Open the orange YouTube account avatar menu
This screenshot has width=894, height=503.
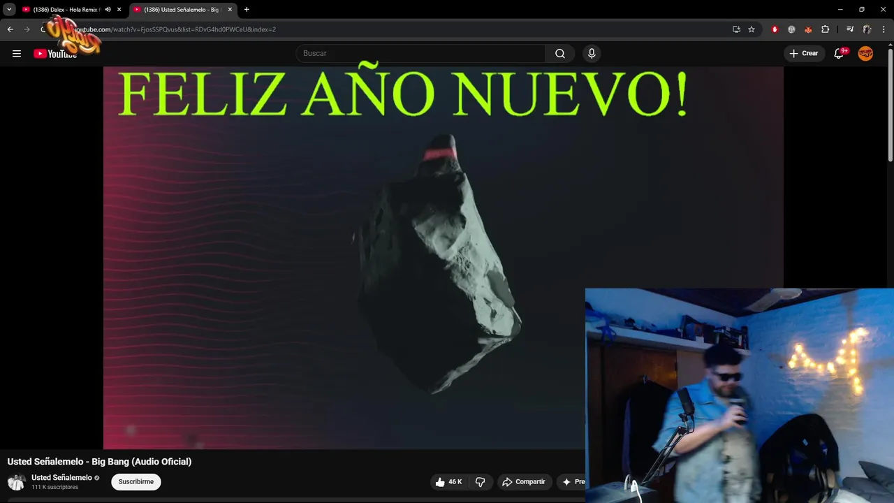[x=865, y=53]
